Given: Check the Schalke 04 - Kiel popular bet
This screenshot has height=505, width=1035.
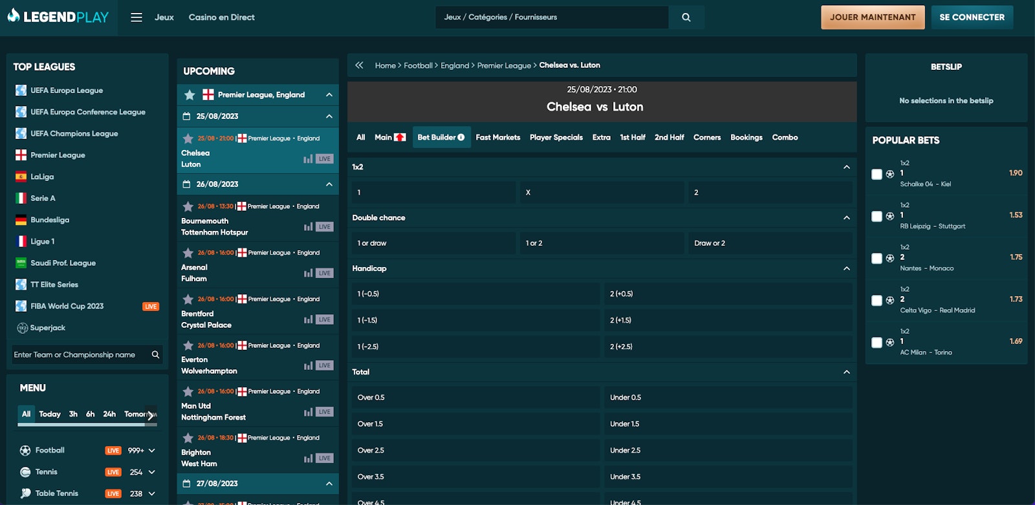Looking at the screenshot, I should (877, 174).
